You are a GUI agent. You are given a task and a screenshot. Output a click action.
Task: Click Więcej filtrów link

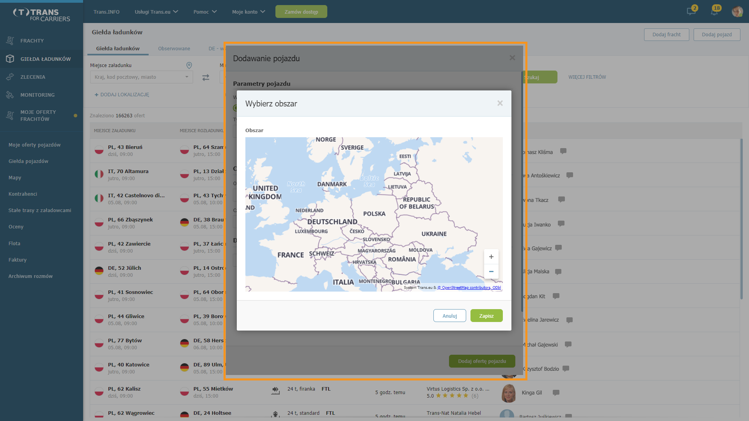(587, 77)
